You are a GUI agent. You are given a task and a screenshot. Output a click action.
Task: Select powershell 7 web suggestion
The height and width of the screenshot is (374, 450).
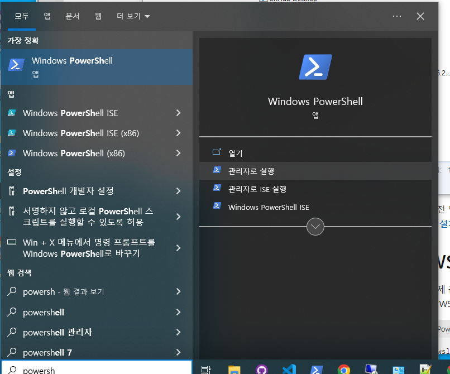point(86,352)
